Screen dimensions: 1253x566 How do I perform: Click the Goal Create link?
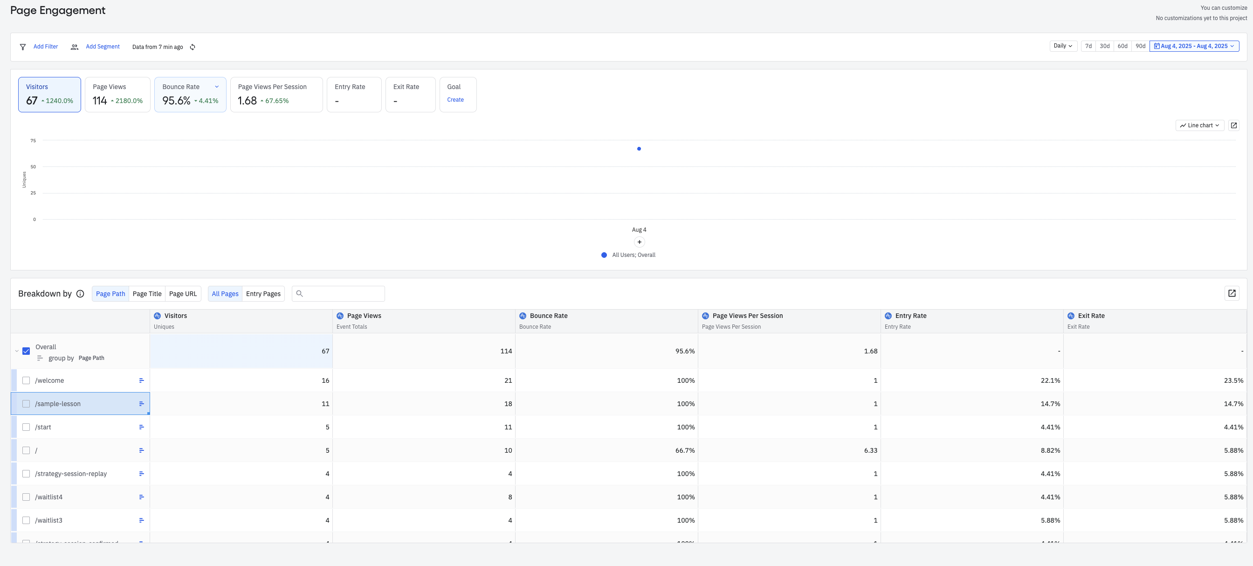(x=455, y=100)
